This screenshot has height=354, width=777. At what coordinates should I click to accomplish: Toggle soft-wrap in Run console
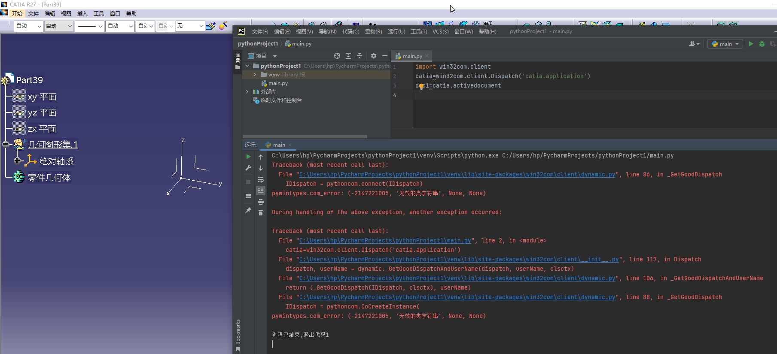point(261,179)
